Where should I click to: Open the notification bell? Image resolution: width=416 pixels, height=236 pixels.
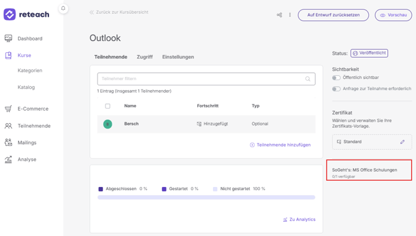(63, 8)
